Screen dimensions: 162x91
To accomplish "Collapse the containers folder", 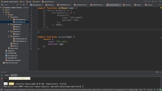I will pyautogui.click(x=9, y=32).
